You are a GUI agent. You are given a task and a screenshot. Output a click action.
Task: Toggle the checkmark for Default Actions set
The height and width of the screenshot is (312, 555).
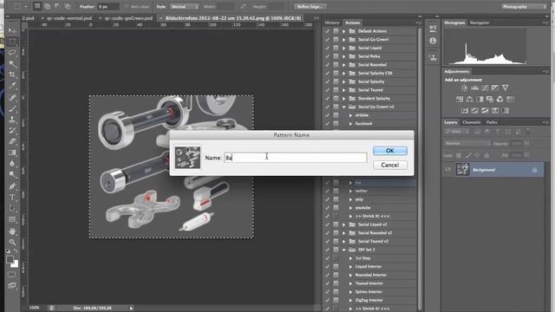[328, 31]
